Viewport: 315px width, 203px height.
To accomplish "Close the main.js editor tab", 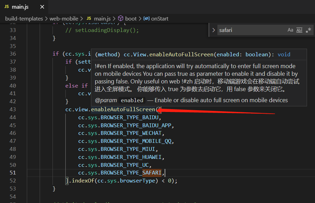I will point(42,7).
